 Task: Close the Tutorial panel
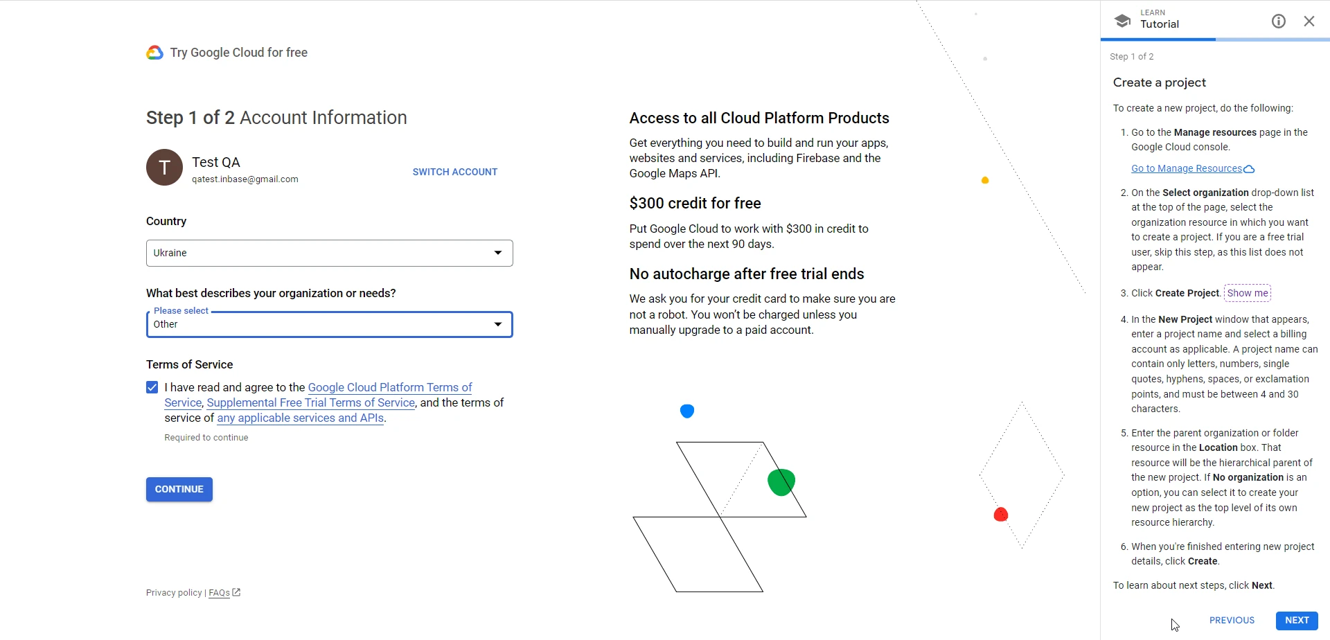(1309, 21)
